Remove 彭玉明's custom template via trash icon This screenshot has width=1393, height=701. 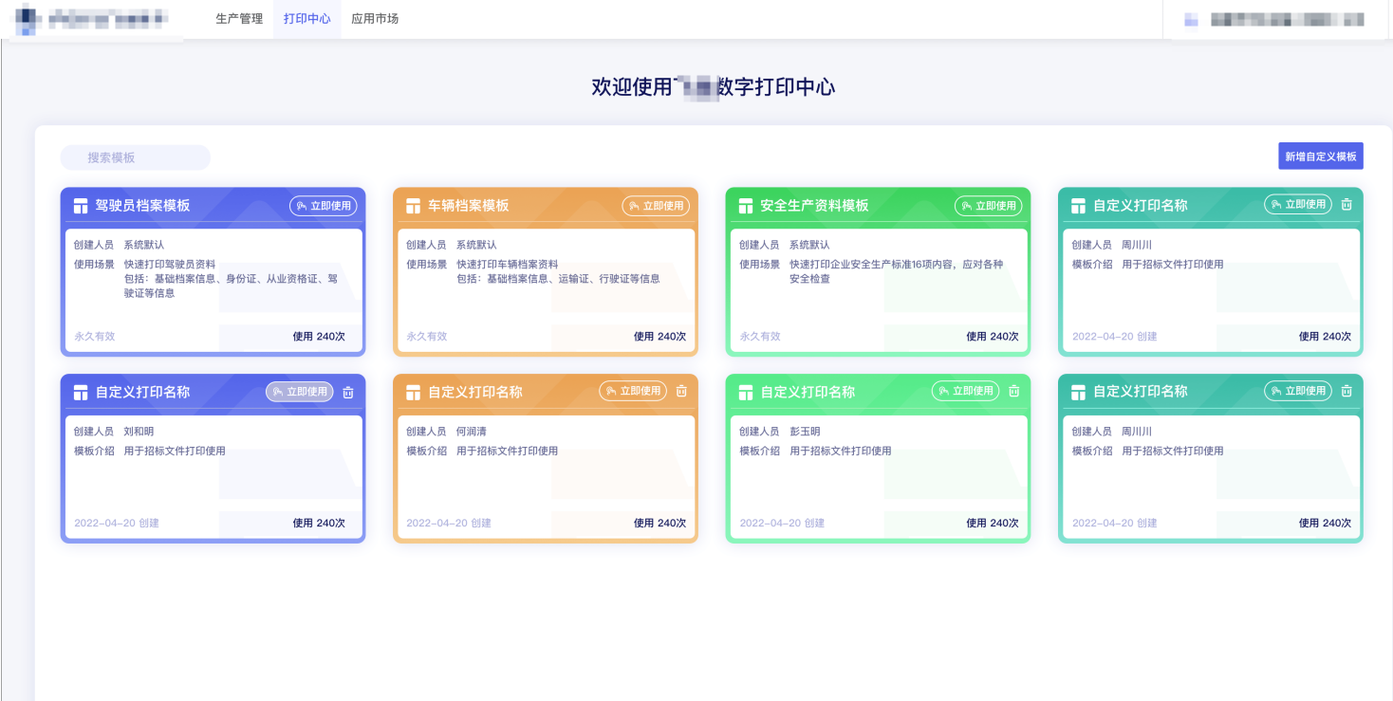click(x=1013, y=391)
